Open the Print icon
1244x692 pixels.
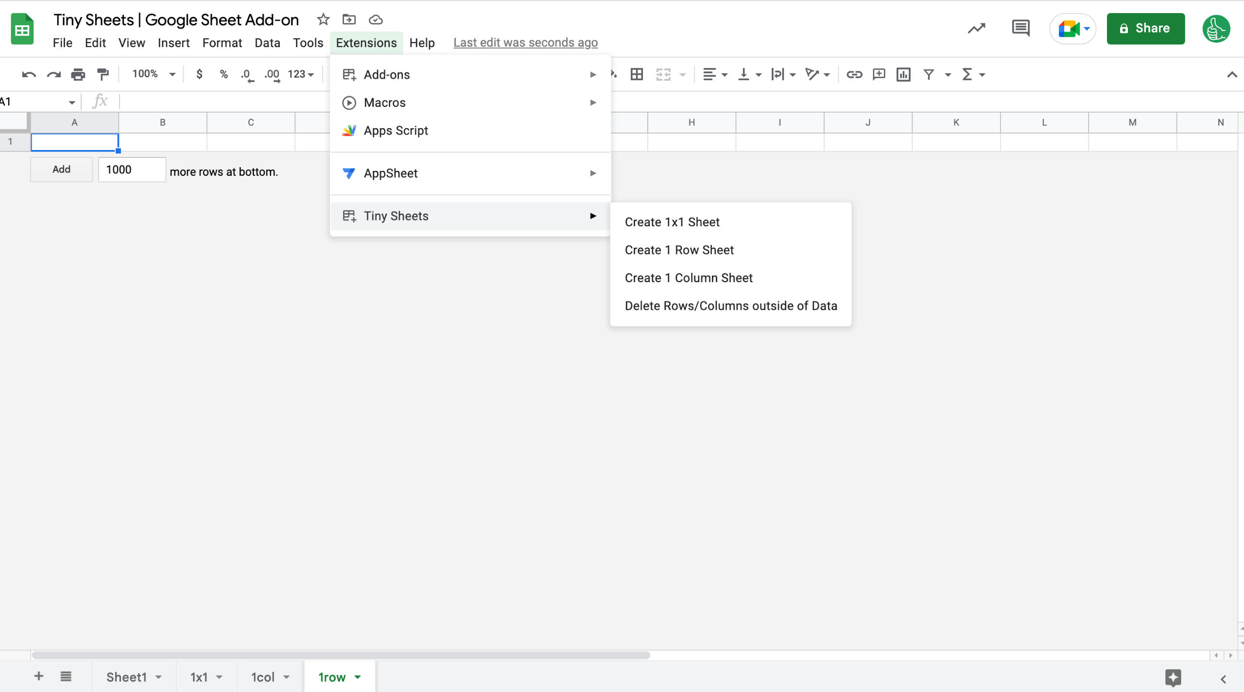click(x=78, y=74)
